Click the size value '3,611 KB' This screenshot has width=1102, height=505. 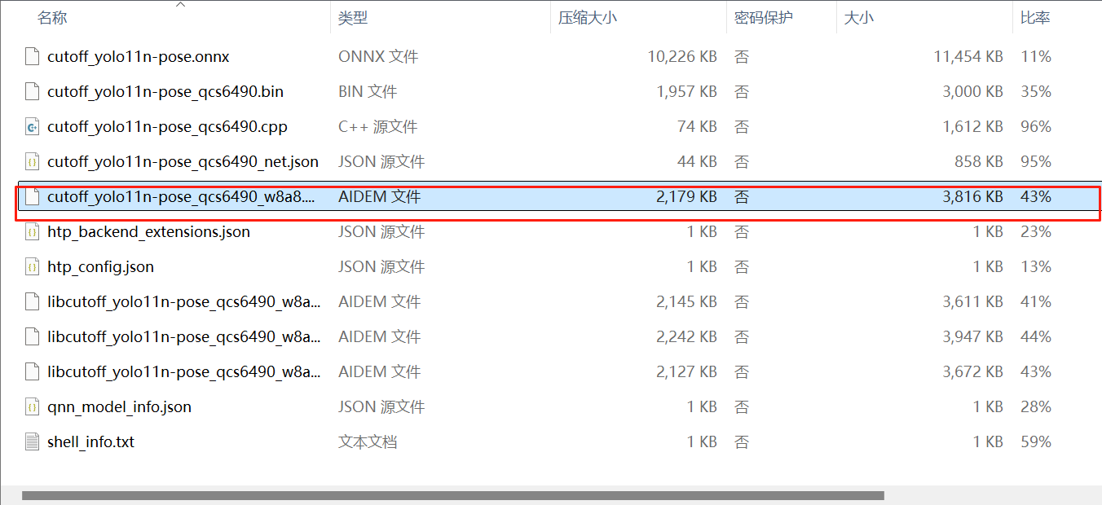(972, 302)
